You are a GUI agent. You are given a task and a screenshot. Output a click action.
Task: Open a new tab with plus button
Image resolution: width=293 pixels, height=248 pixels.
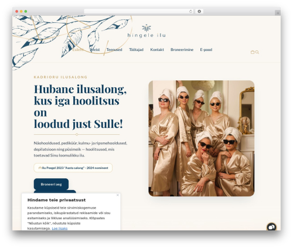click(278, 13)
